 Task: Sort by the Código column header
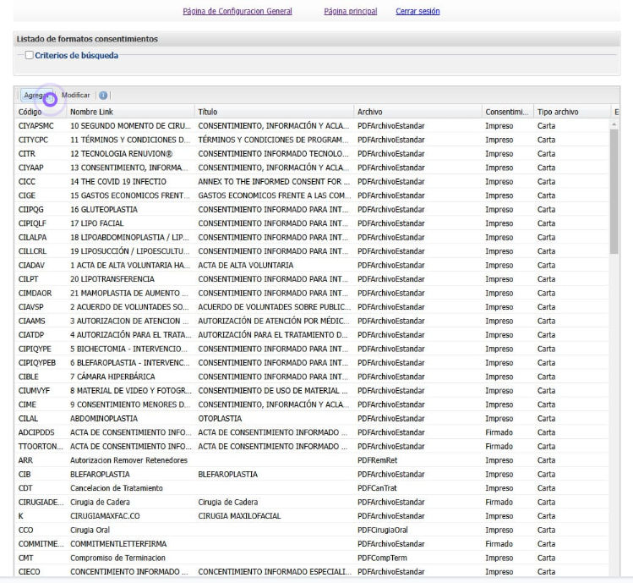[x=41, y=112]
